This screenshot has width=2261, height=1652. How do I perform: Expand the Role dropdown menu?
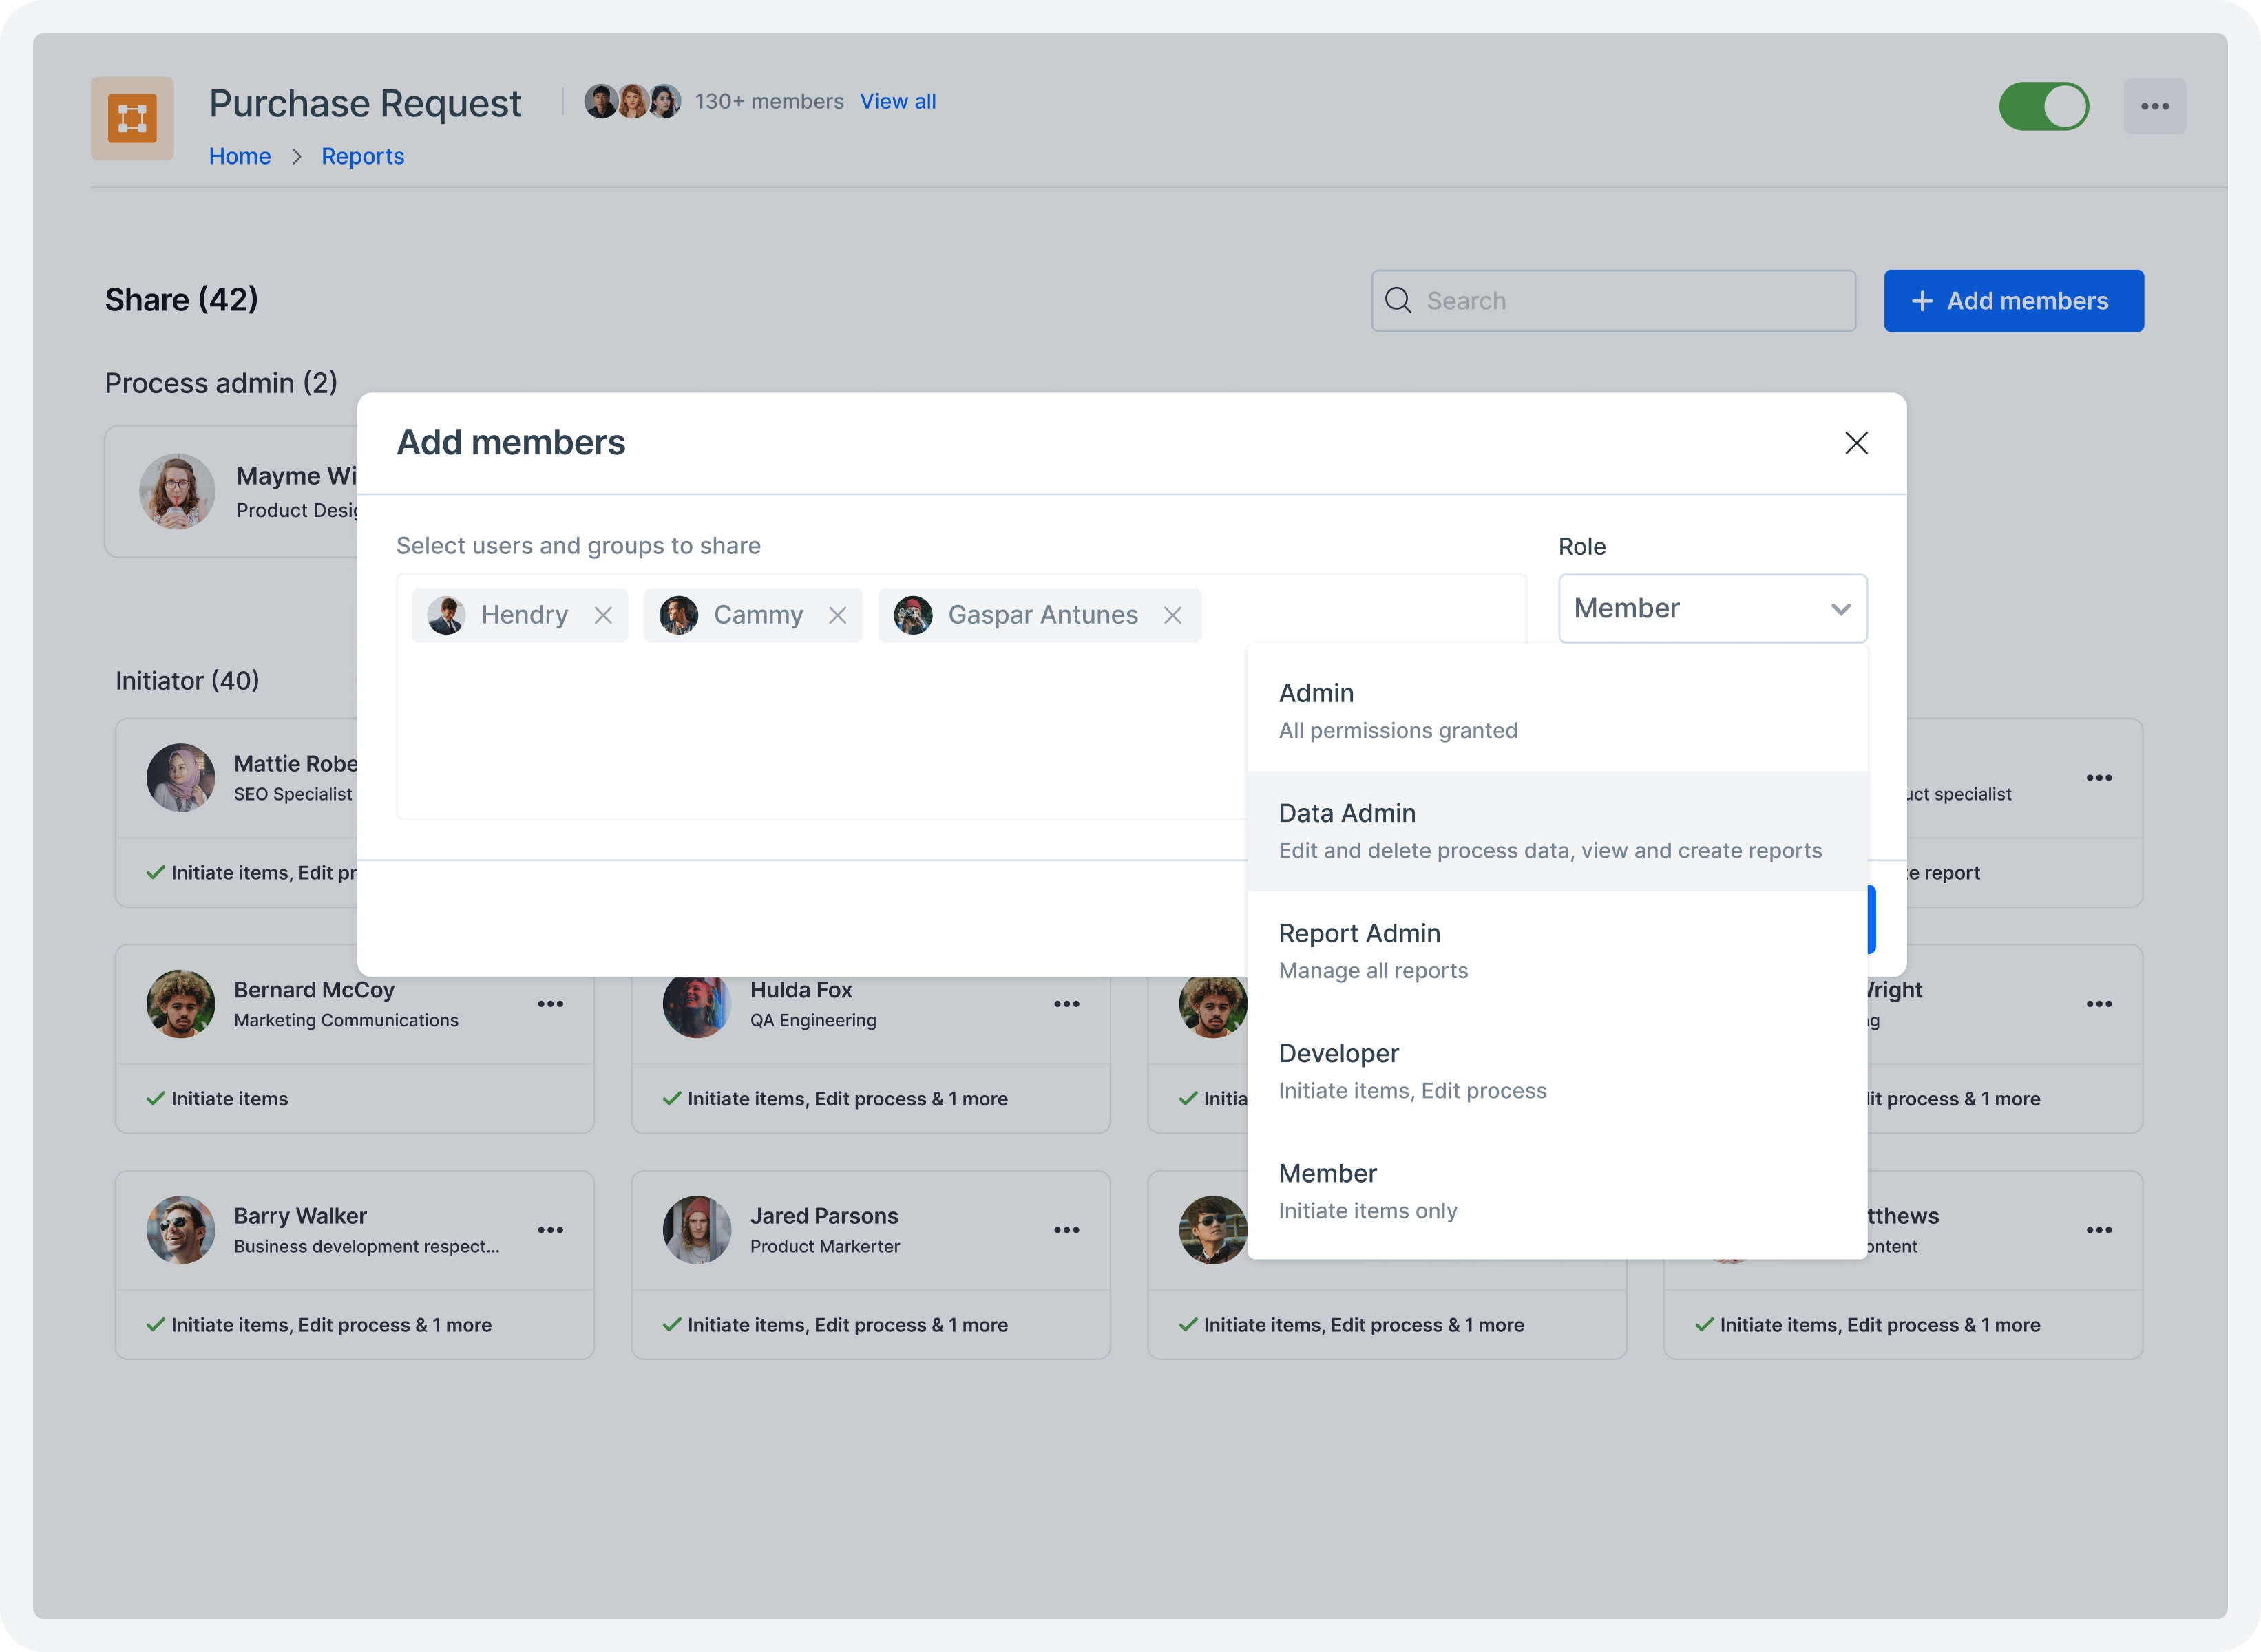1712,607
